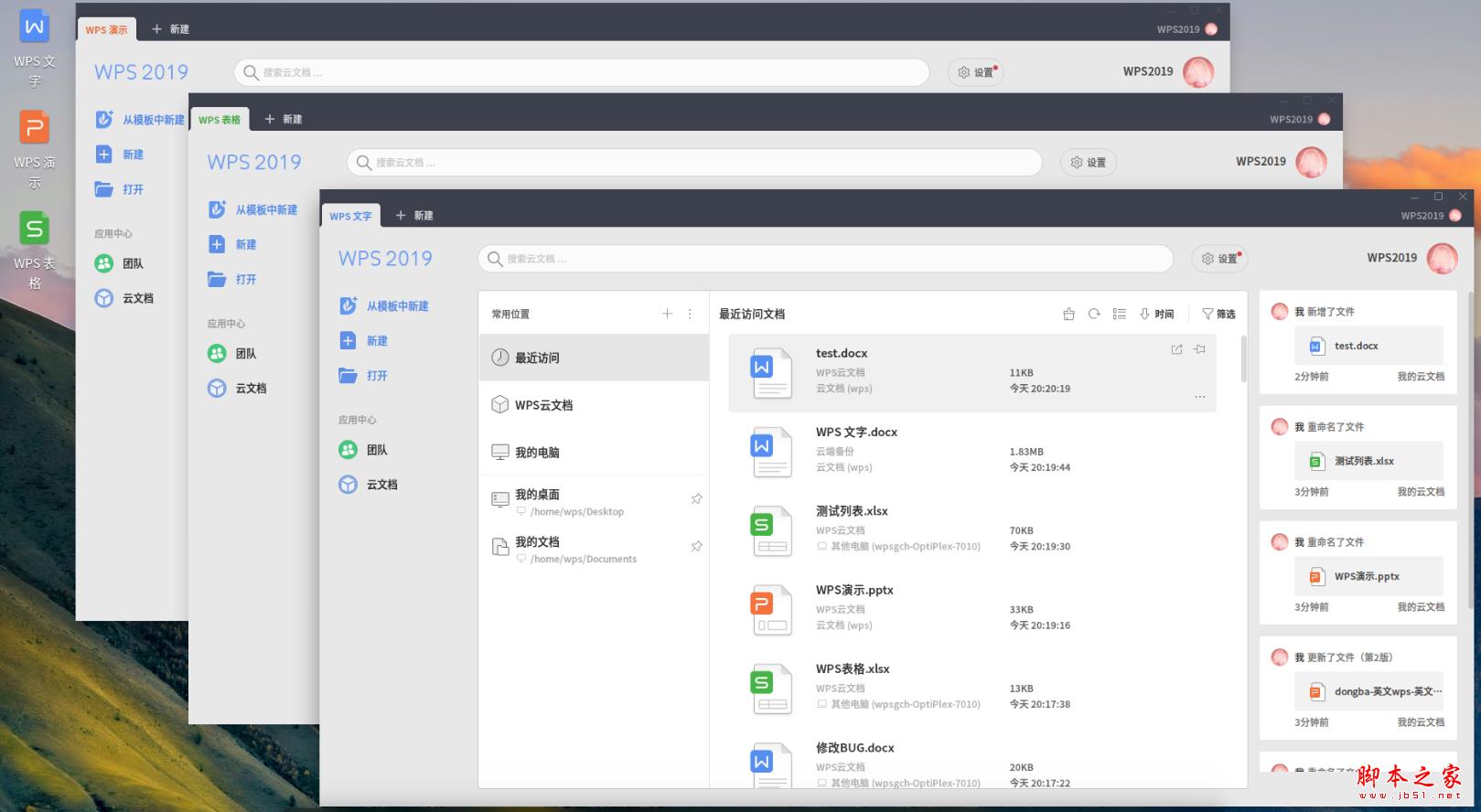1481x812 pixels.
Task: Click the clear records broom icon
Action: pyautogui.click(x=1068, y=314)
